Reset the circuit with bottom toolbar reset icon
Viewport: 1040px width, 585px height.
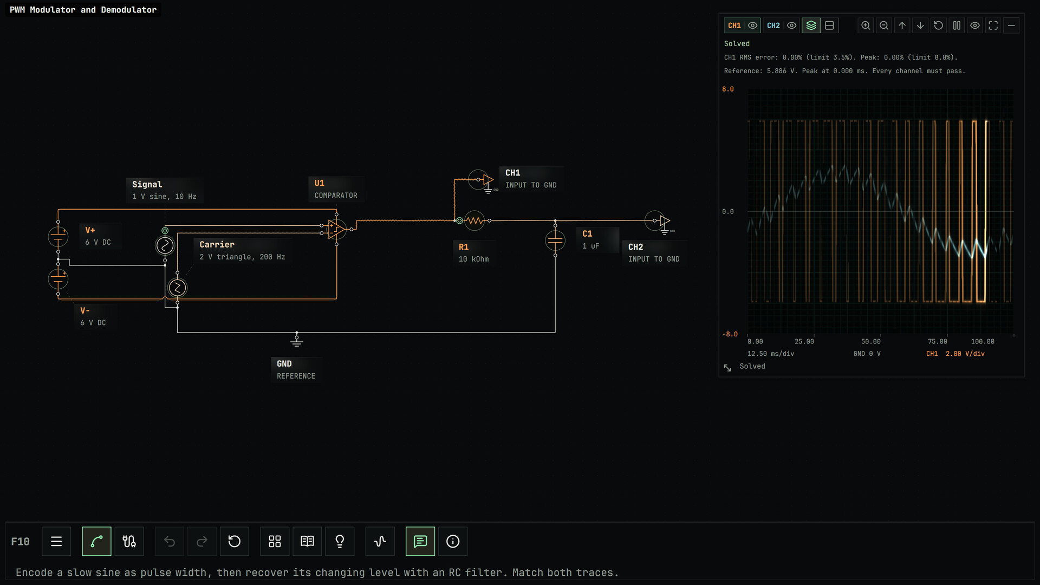pos(235,541)
